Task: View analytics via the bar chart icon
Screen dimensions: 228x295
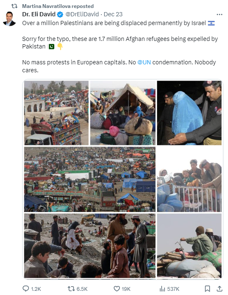Action: 162,289
